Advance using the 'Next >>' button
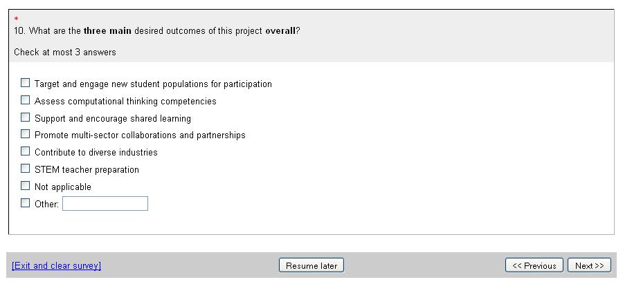623x284 pixels. (x=589, y=266)
